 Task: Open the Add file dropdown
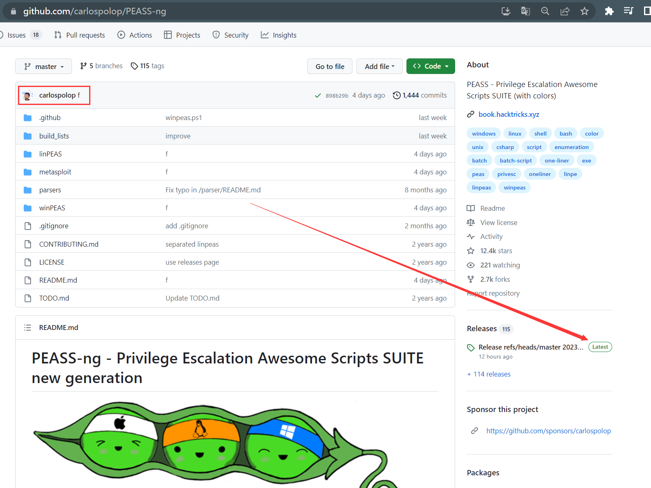coord(379,66)
